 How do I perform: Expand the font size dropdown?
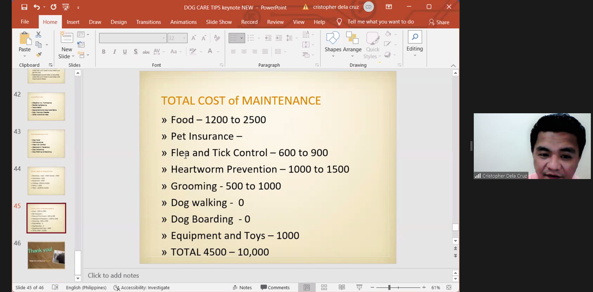point(184,38)
